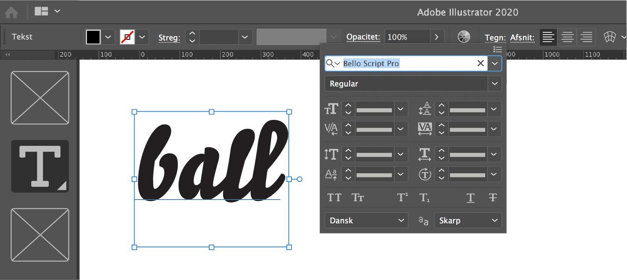Clear the font name with X button

point(481,63)
